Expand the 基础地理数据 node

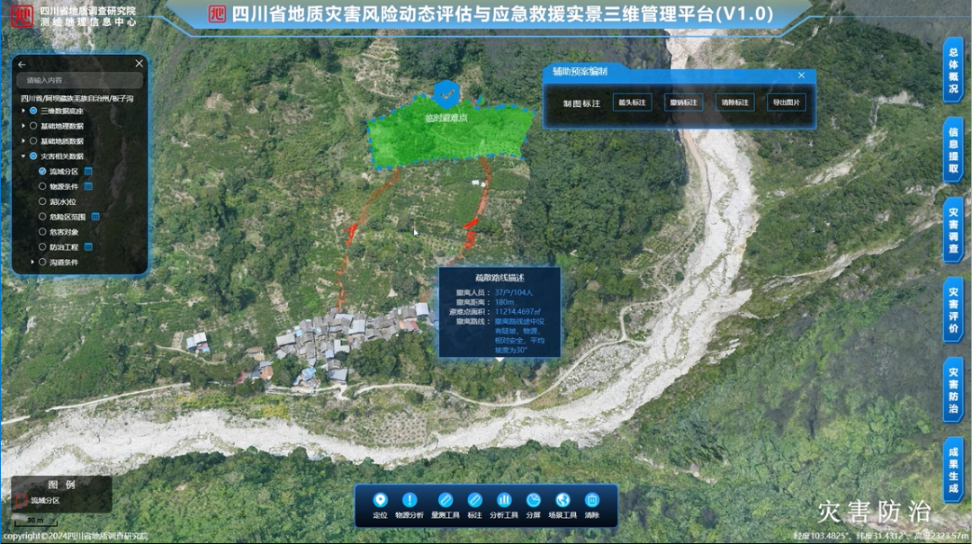click(23, 125)
